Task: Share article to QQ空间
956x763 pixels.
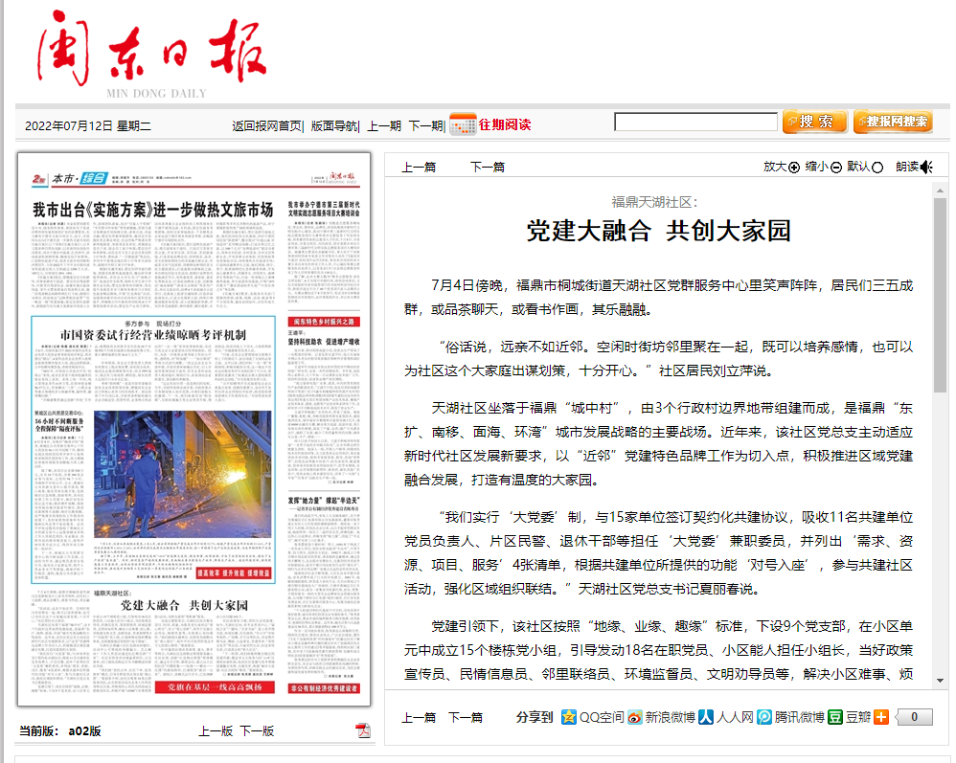Action: click(x=570, y=717)
